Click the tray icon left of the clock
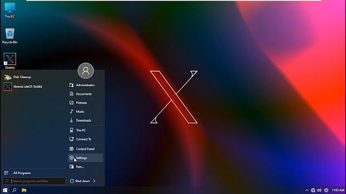Viewport: 346px width, 194px height. coord(326,190)
